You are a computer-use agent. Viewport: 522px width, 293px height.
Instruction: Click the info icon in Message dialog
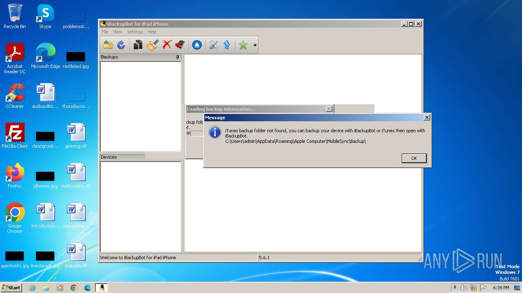click(x=215, y=132)
